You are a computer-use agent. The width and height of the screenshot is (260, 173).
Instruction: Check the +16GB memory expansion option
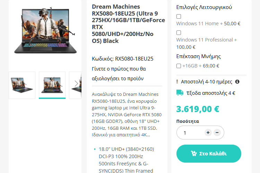(179, 66)
